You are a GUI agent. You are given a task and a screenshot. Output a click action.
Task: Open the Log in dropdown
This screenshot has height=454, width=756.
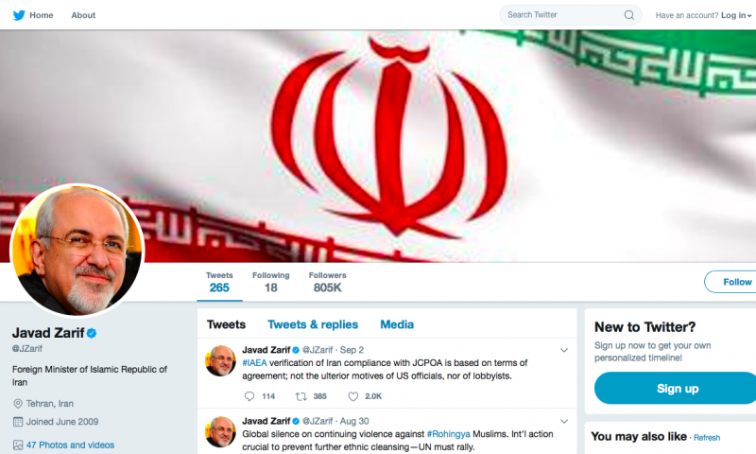(736, 15)
